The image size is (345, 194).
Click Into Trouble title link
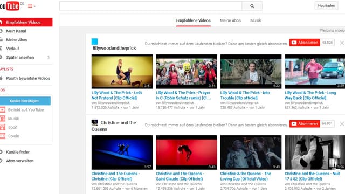(245, 95)
